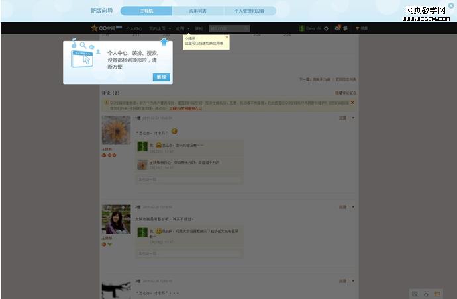This screenshot has width=457, height=299.
Task: Open reply dropdown arrow on first comment
Action: tap(353, 118)
